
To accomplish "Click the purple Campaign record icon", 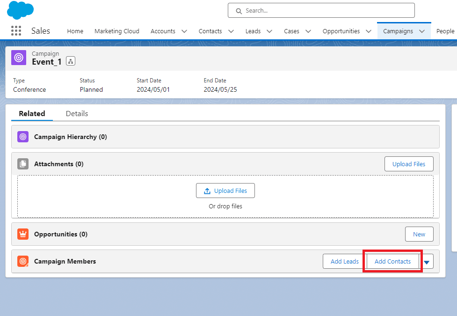I will pyautogui.click(x=19, y=58).
